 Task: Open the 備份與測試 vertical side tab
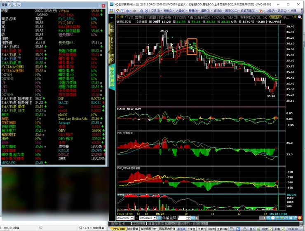tap(112, 76)
